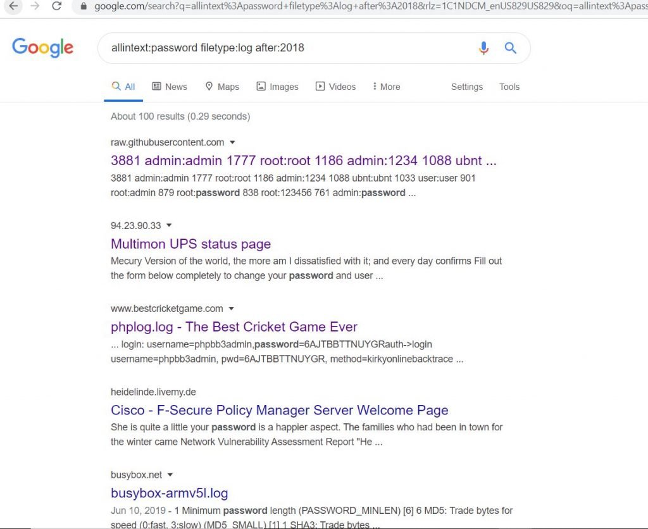Expand the raw.githubusercontent.com result dropdown arrow
The height and width of the screenshot is (529, 648).
tap(232, 142)
